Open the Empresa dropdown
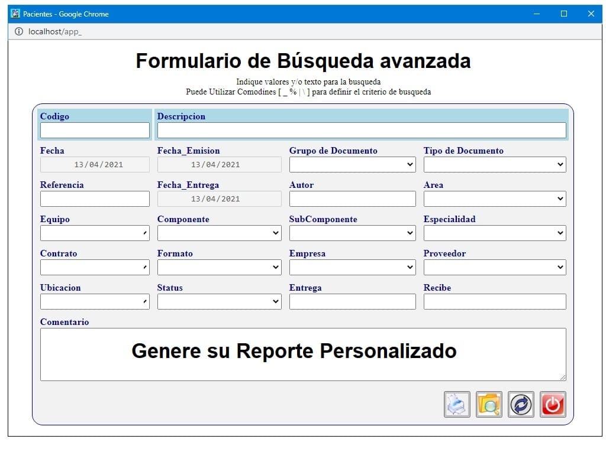Image resolution: width=606 pixels, height=449 pixels. coord(353,267)
